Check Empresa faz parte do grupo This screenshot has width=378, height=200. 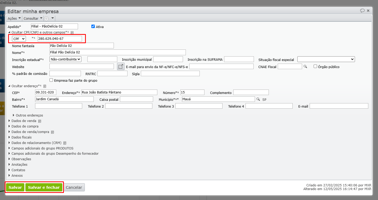[51, 80]
